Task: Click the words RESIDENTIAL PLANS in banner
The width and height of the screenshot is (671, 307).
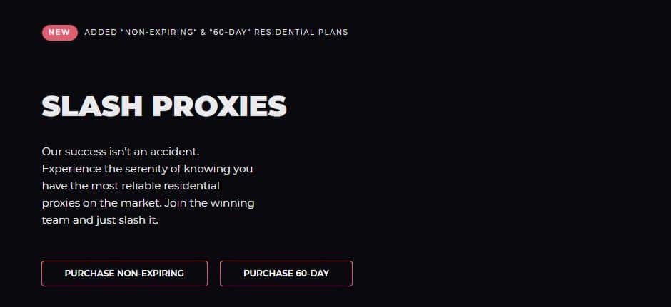Action: click(x=301, y=33)
